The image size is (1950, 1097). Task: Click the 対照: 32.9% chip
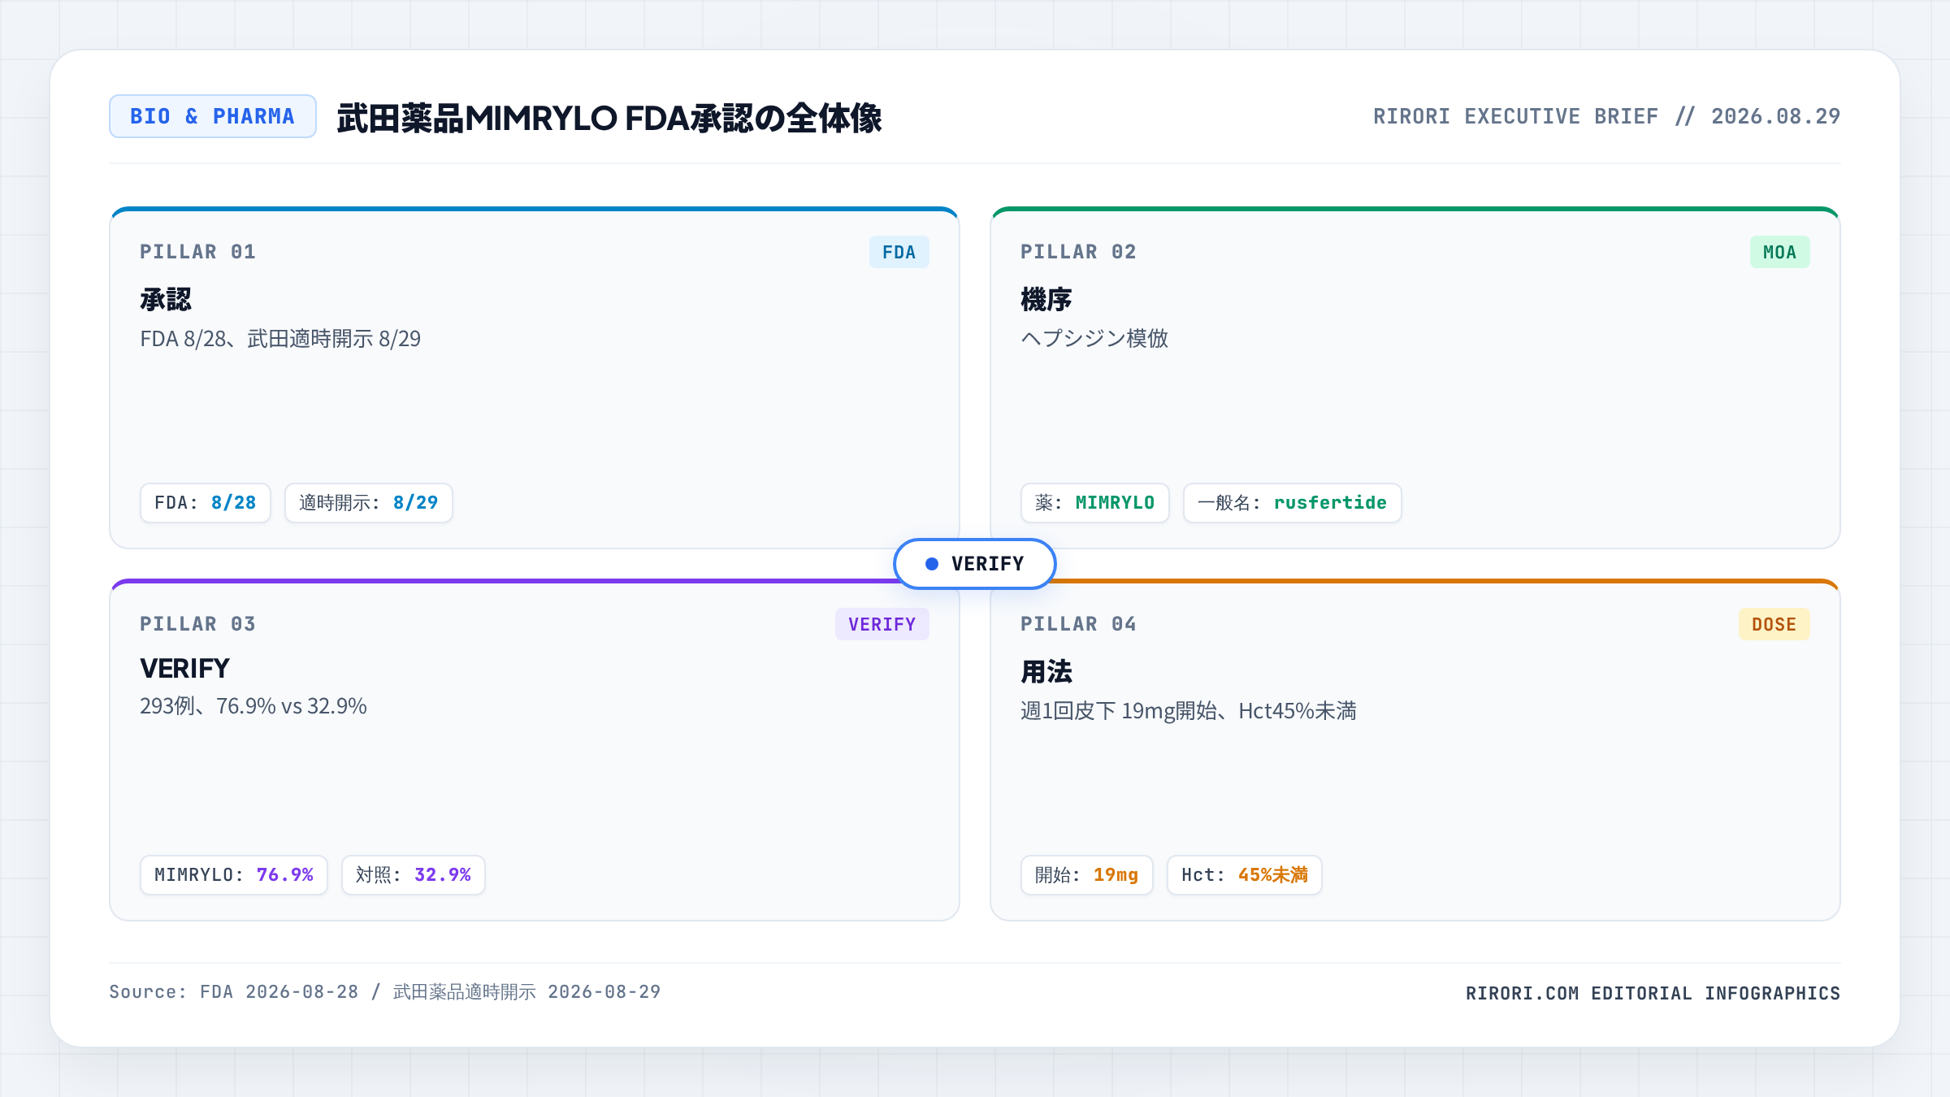pyautogui.click(x=414, y=875)
